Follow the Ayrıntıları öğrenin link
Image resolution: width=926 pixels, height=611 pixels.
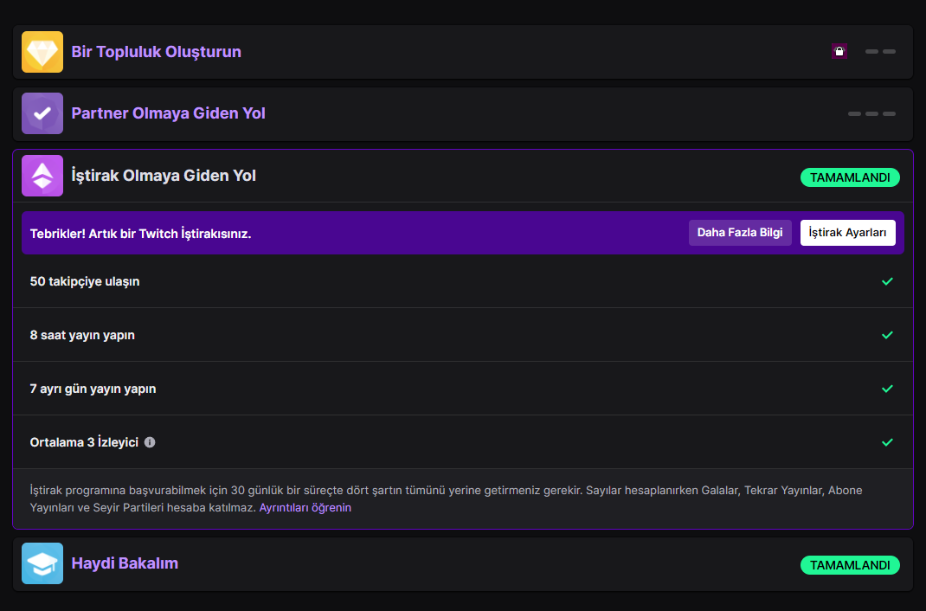[305, 508]
